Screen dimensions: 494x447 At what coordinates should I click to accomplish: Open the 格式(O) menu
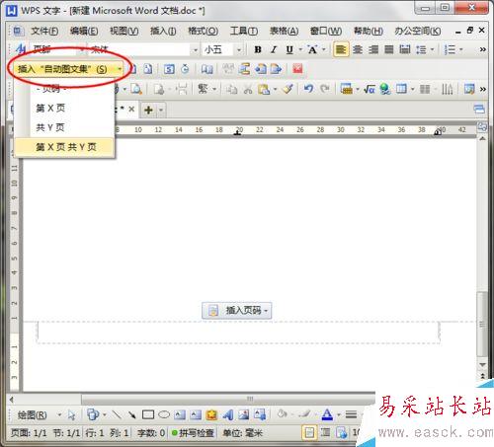pyautogui.click(x=203, y=32)
